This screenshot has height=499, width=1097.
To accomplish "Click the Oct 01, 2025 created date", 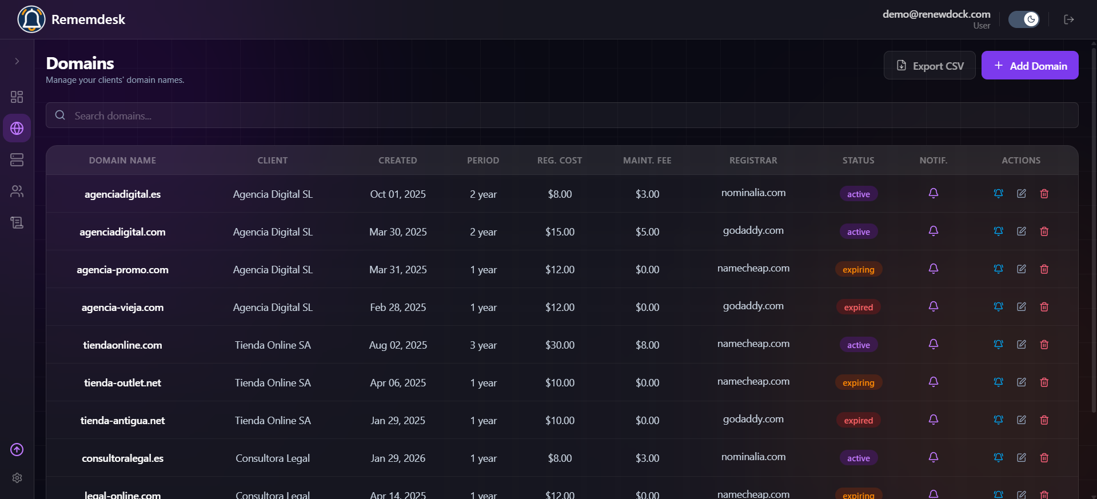I will [398, 194].
